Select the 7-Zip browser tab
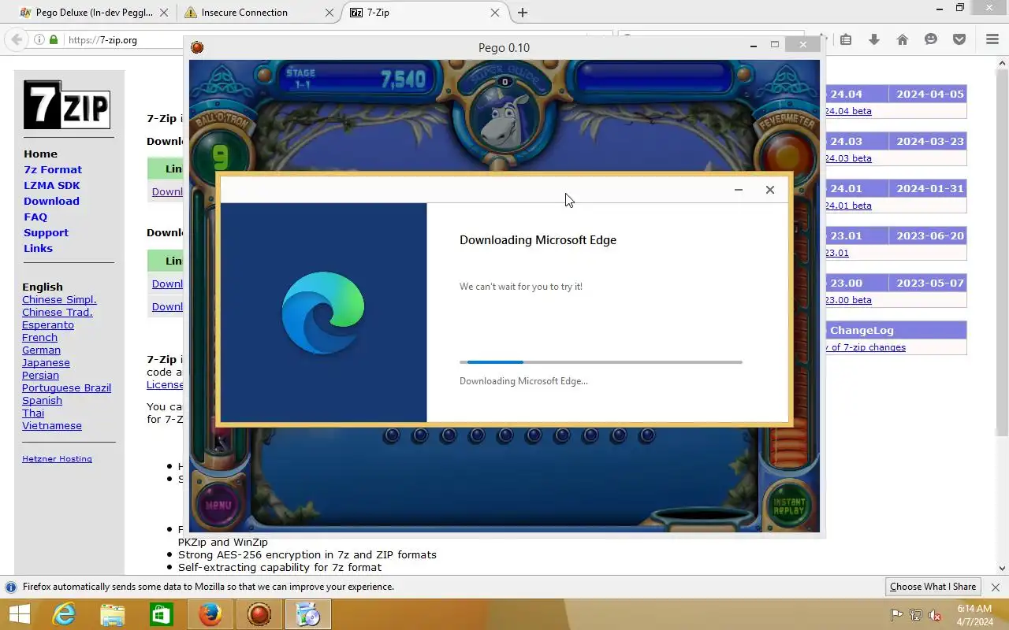 pos(424,13)
